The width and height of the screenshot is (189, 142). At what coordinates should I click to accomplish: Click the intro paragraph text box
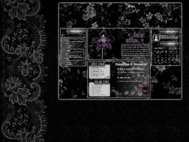tap(135, 50)
